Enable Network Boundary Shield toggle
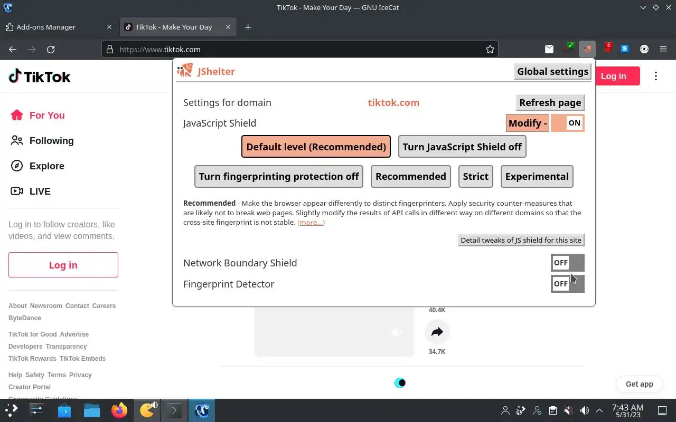Screen dimensions: 676x422 click(x=568, y=263)
